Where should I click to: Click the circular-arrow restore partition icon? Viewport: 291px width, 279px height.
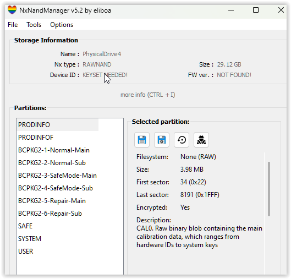[x=182, y=140]
